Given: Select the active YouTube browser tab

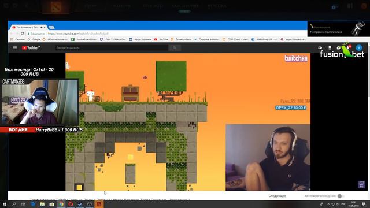Looking at the screenshot, I should (28, 27).
